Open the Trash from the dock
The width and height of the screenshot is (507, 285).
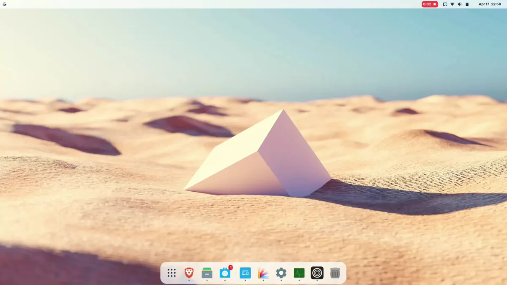point(335,273)
